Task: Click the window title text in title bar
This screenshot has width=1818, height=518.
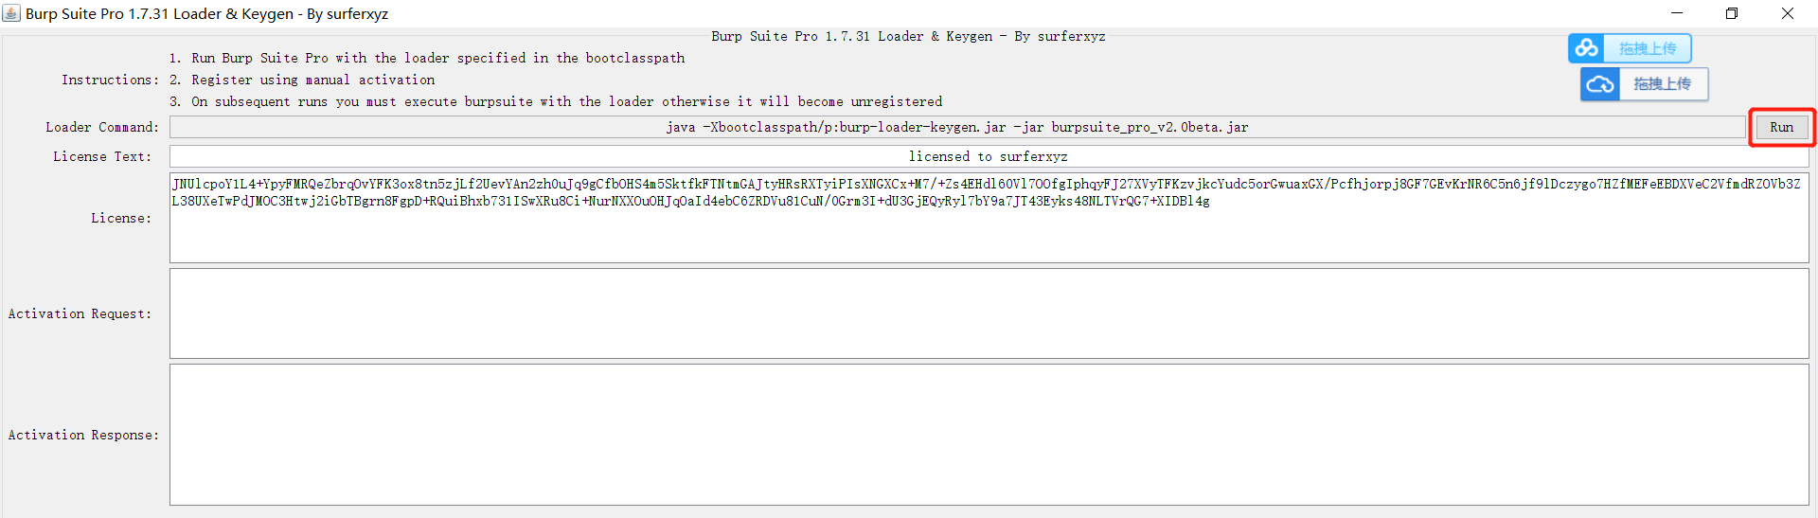Action: pyautogui.click(x=206, y=13)
